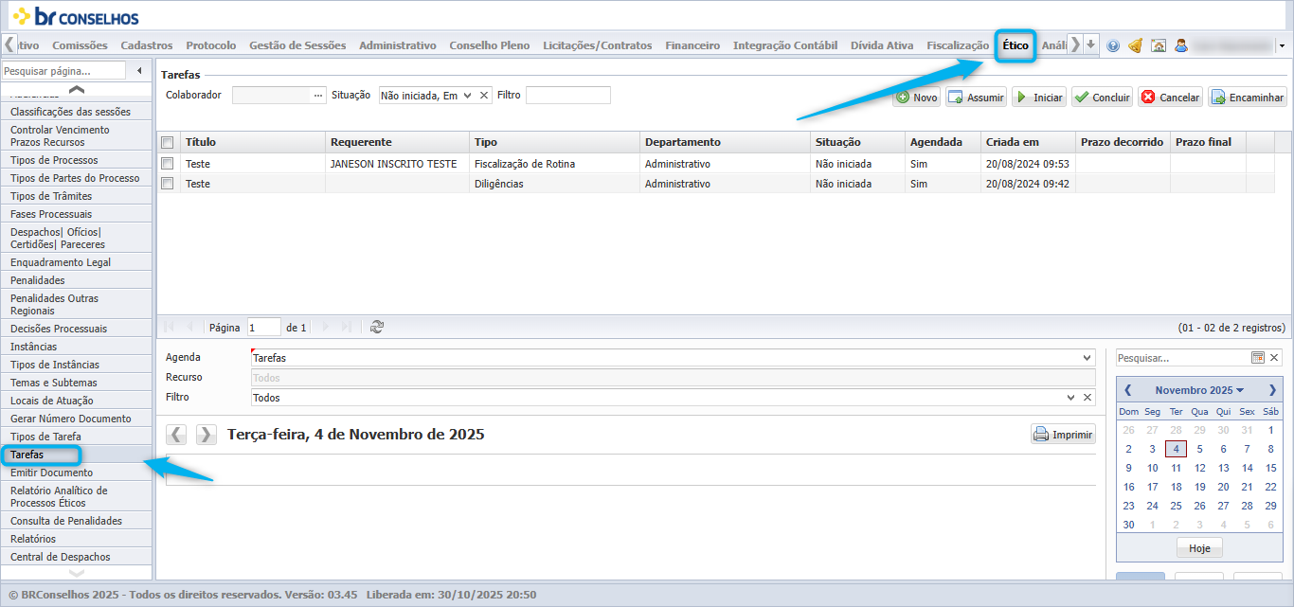Show the previous month in the calendar
This screenshot has width=1294, height=607.
[x=1127, y=390]
